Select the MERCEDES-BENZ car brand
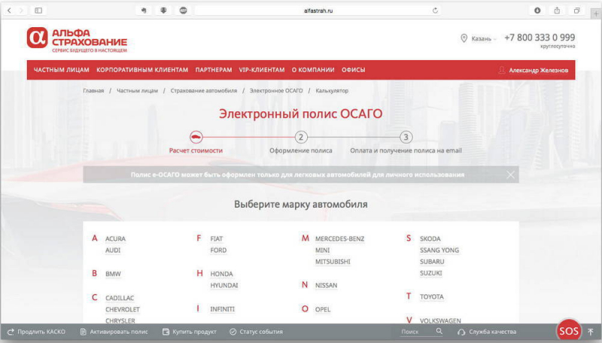 point(339,239)
